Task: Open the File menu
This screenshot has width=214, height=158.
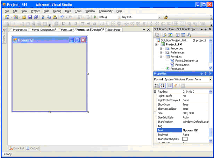Action: tap(7, 11)
